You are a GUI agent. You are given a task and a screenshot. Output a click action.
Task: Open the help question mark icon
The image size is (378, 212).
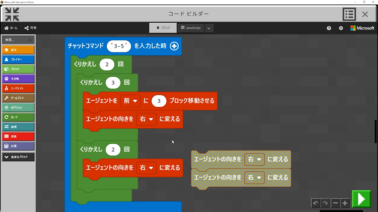click(329, 28)
